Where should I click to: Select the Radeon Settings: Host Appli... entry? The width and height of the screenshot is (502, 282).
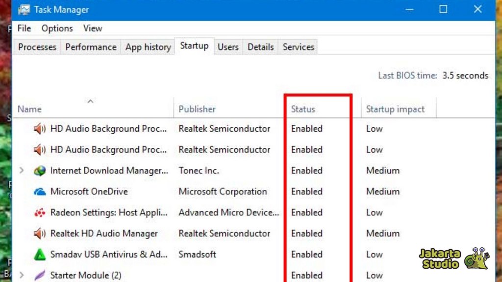[x=109, y=212]
